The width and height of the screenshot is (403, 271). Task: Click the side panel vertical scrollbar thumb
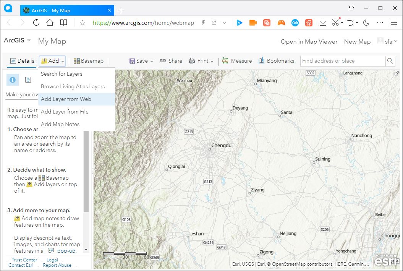click(x=86, y=172)
